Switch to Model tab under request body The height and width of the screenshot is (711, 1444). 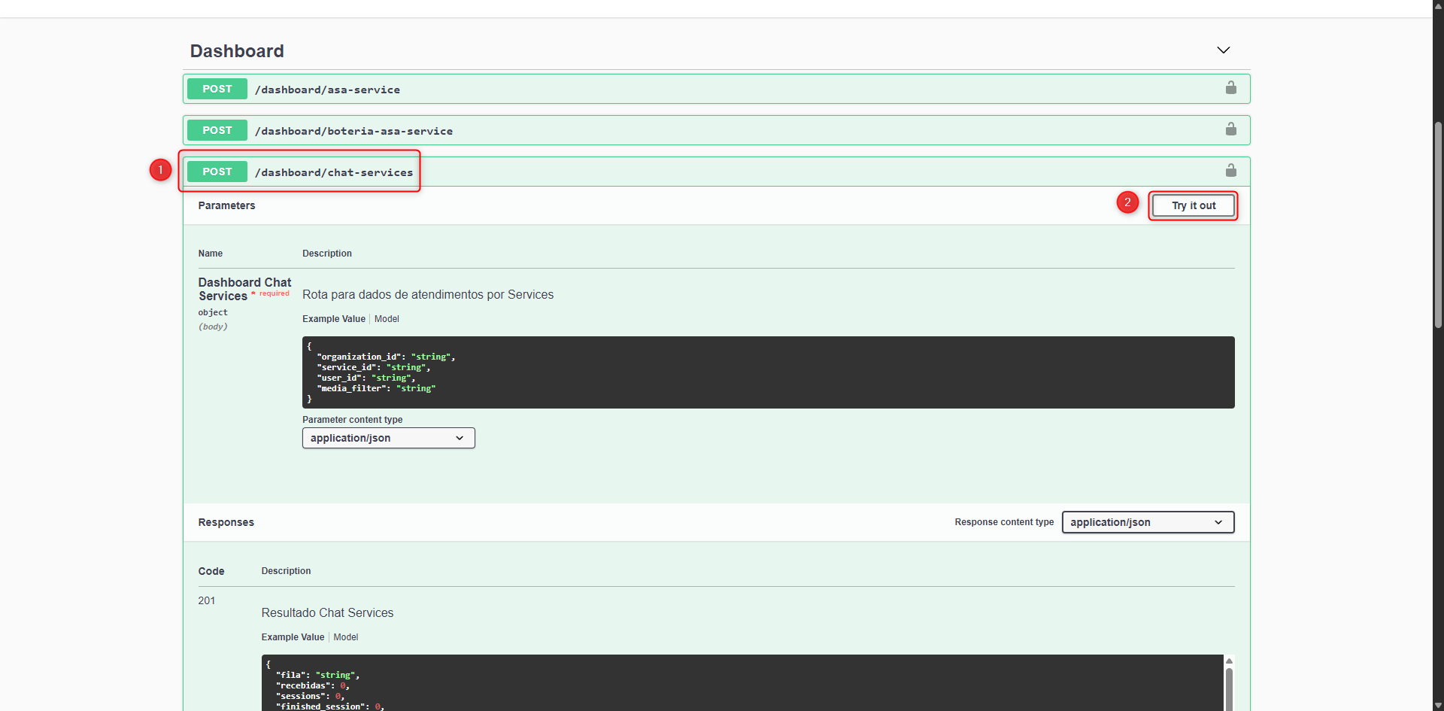pos(387,319)
